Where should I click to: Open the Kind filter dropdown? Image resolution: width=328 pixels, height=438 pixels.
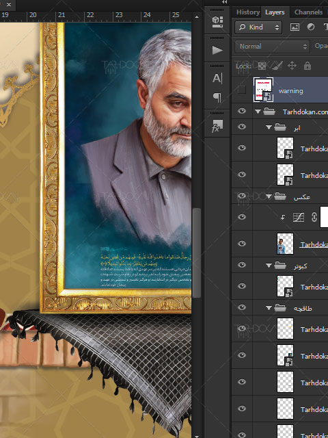coord(258,27)
